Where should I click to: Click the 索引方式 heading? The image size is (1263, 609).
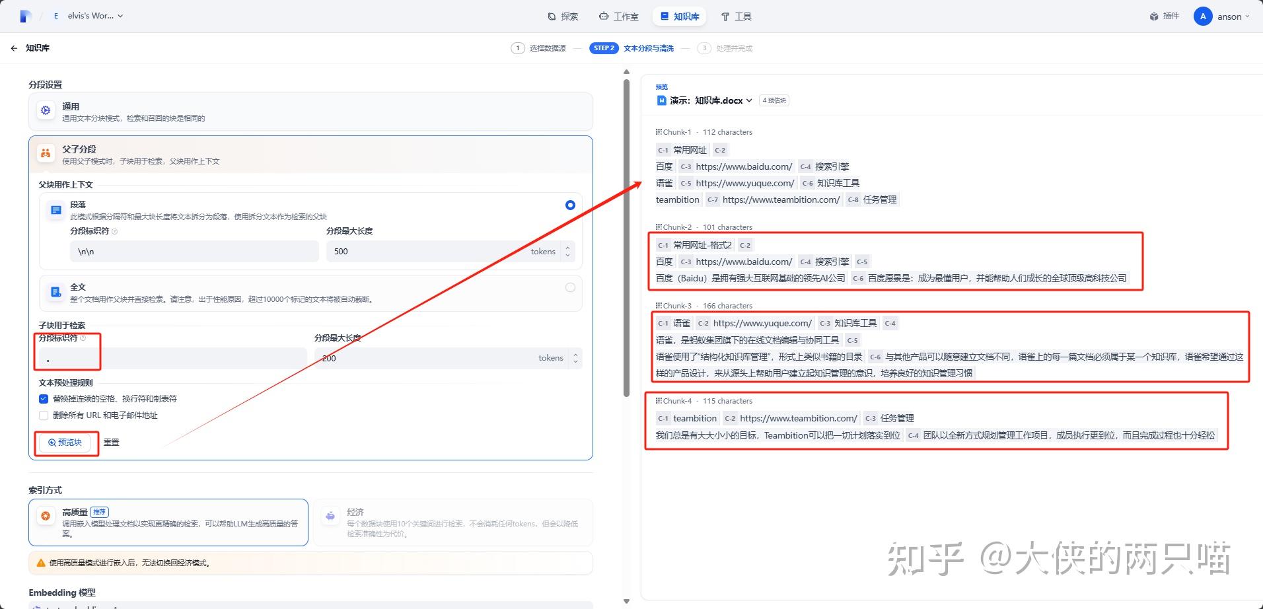point(46,490)
